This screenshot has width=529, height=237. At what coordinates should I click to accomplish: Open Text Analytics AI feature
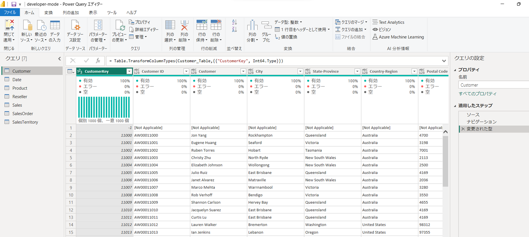point(388,22)
